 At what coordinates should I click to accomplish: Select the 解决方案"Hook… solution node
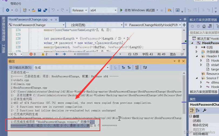coord(206,38)
